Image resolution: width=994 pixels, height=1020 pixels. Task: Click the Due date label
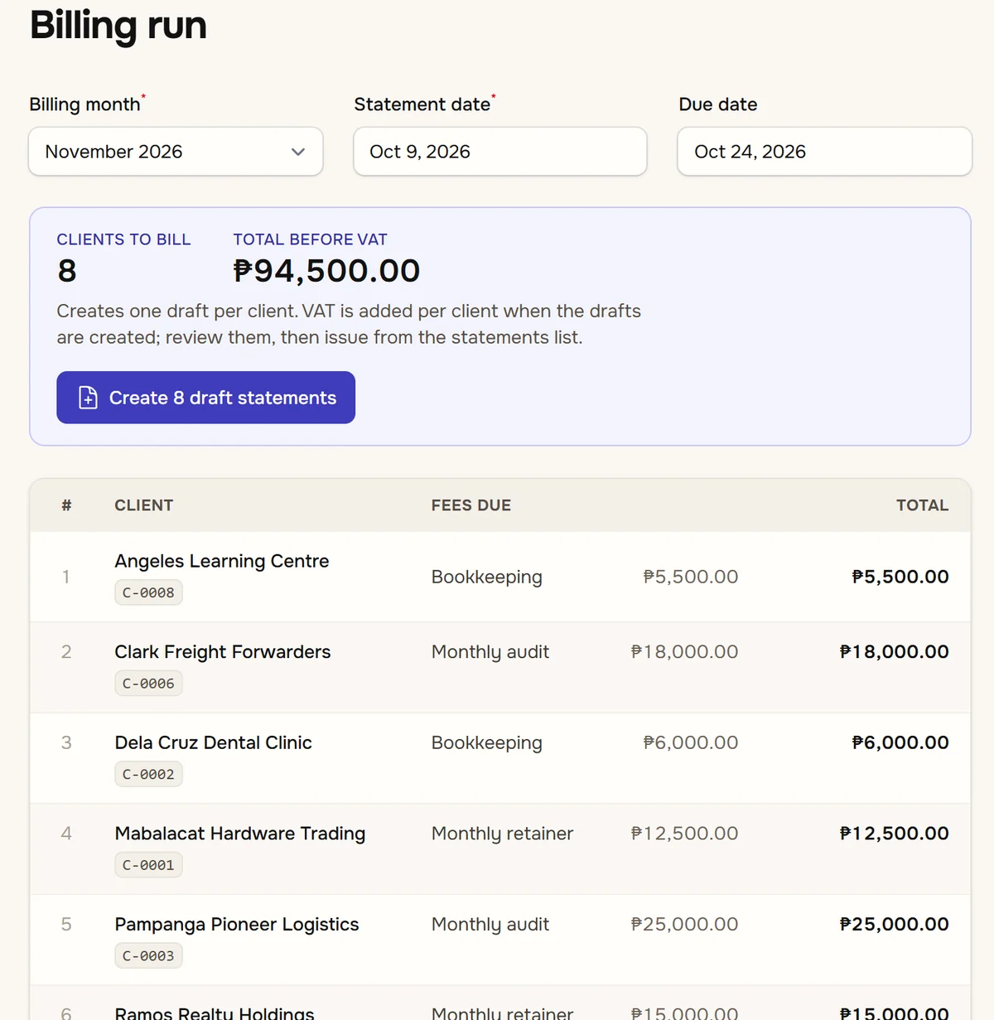[718, 104]
